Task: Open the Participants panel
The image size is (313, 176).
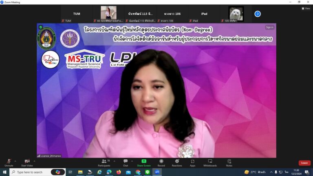Action: click(x=104, y=163)
